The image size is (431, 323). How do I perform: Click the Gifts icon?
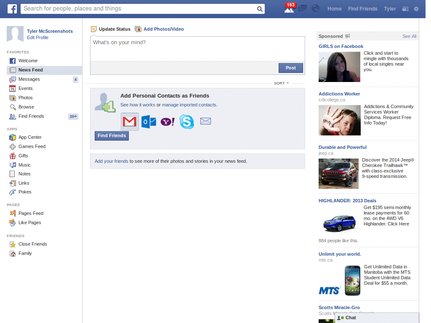click(13, 156)
